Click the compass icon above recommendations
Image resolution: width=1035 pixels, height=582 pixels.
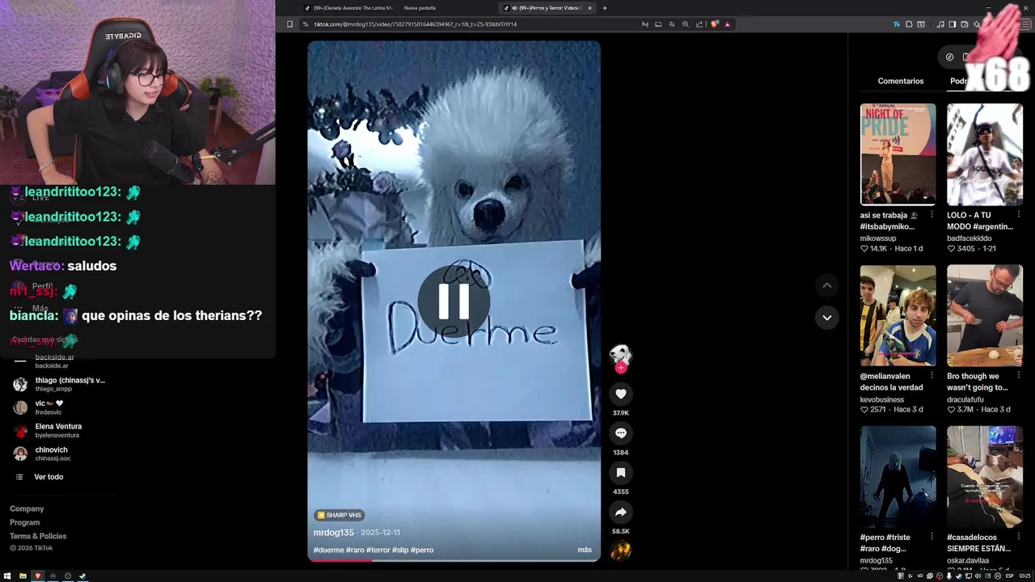click(949, 57)
